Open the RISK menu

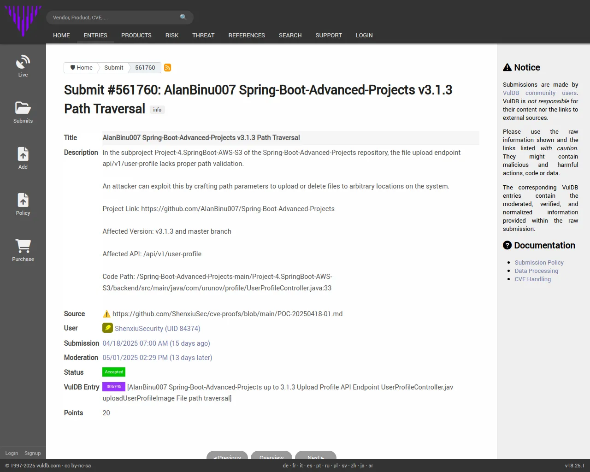click(x=172, y=35)
